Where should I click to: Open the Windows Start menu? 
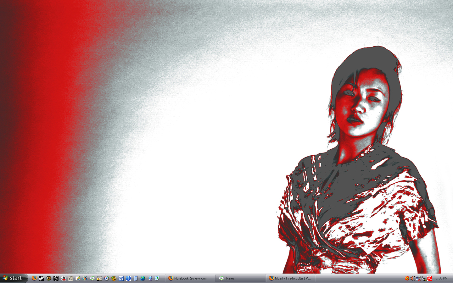[x=14, y=278]
